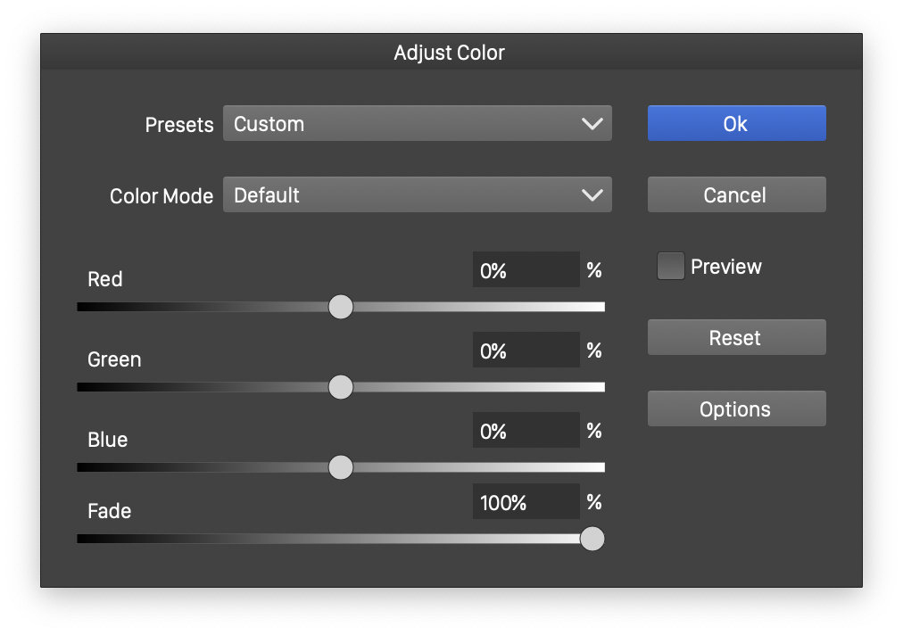The height and width of the screenshot is (635, 903).
Task: Click the Red slider handle
Action: click(x=341, y=307)
